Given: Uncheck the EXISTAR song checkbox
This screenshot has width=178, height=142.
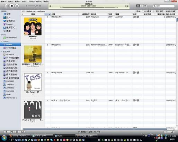Looking at the screenshot, I should (x=52, y=45).
